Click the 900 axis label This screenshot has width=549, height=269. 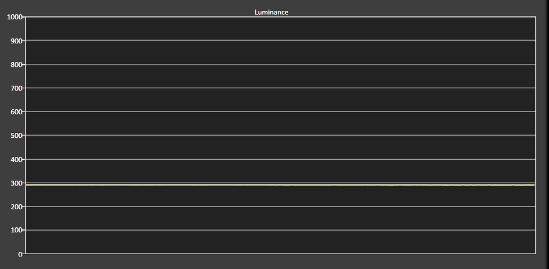[x=16, y=41]
